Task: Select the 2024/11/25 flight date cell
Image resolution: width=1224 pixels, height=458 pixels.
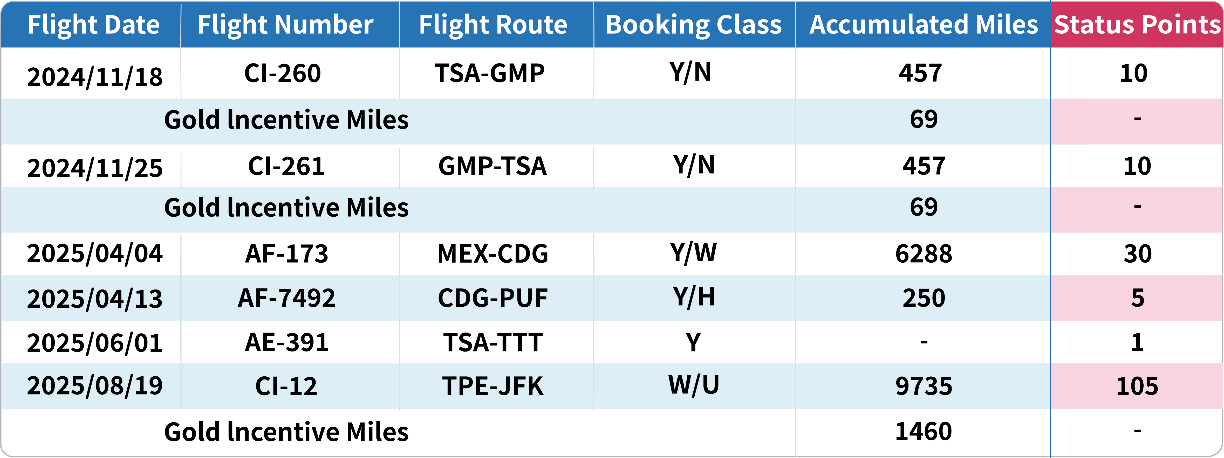Action: coord(94,168)
